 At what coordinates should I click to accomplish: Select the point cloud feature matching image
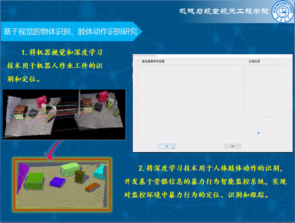click(64, 114)
